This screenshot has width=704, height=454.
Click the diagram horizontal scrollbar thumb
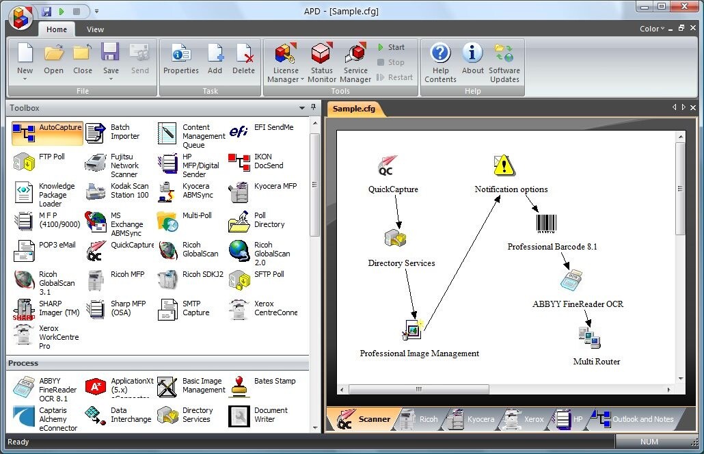point(418,389)
